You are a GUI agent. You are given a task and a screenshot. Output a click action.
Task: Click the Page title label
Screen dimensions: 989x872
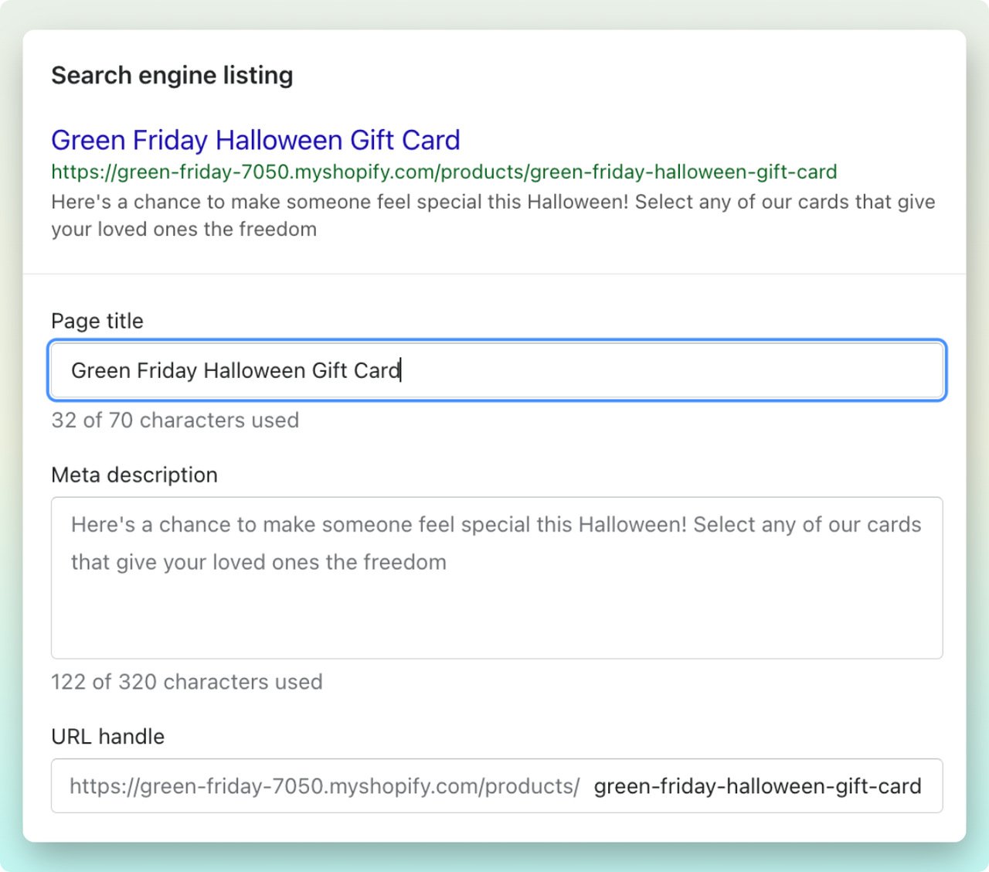[97, 321]
